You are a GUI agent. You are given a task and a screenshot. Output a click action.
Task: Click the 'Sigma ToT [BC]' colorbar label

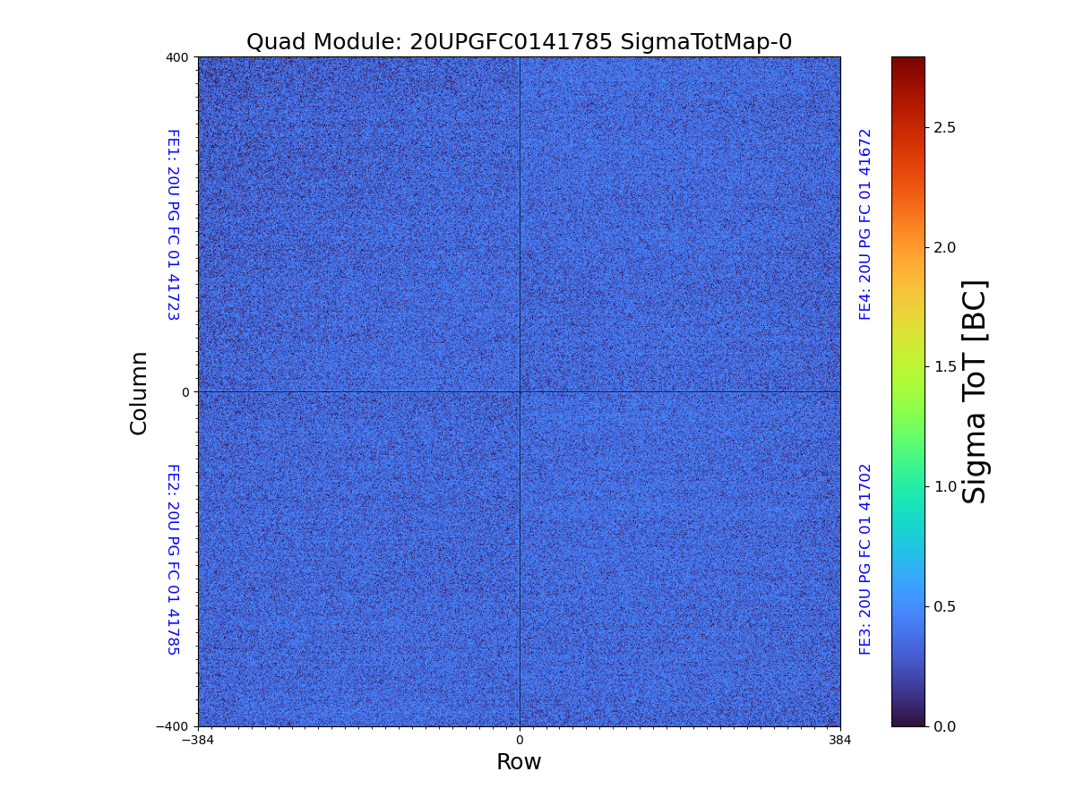975,392
